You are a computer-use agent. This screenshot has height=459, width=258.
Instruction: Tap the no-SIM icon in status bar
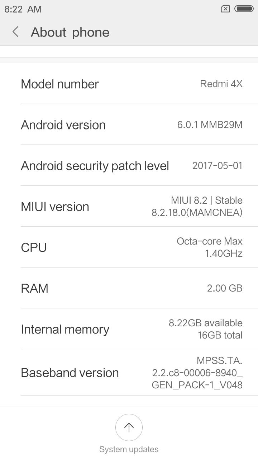coord(225,9)
